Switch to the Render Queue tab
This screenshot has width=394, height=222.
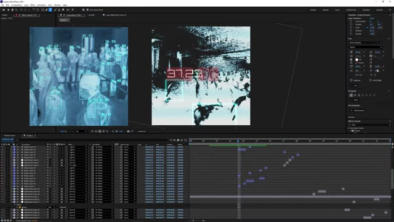pyautogui.click(x=10, y=136)
